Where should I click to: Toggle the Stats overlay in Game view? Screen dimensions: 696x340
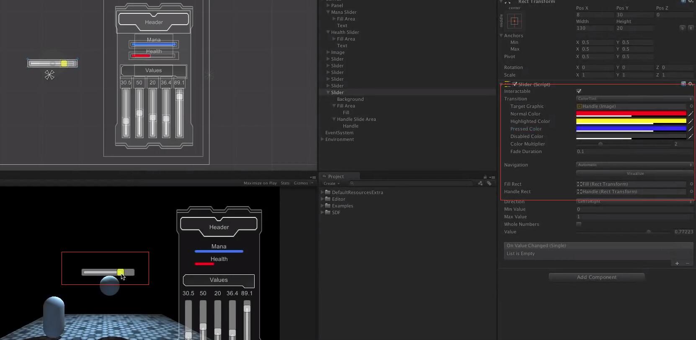[285, 183]
